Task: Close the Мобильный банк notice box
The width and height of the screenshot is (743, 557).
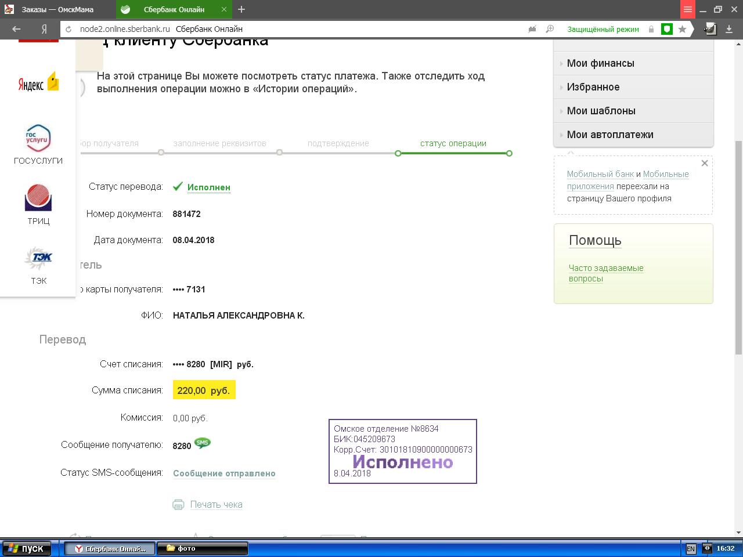Action: (705, 163)
